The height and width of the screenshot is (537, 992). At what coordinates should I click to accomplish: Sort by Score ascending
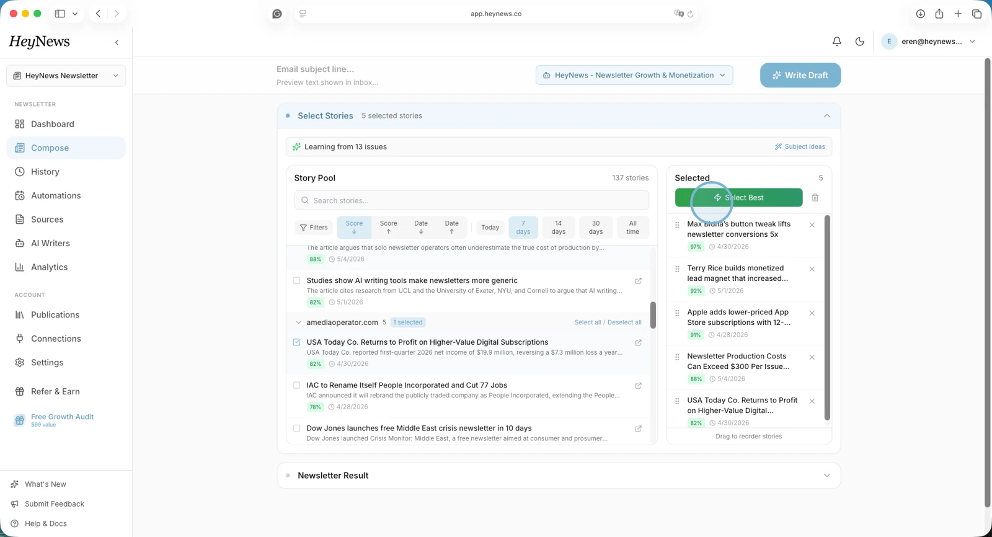(x=388, y=228)
